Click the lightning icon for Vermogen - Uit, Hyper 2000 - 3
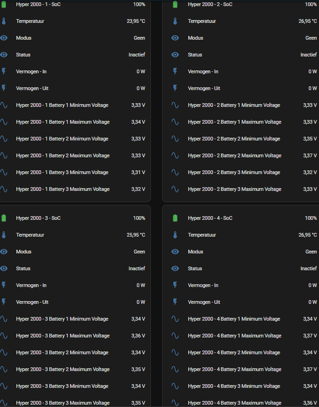This screenshot has height=407, width=319. click(4, 302)
